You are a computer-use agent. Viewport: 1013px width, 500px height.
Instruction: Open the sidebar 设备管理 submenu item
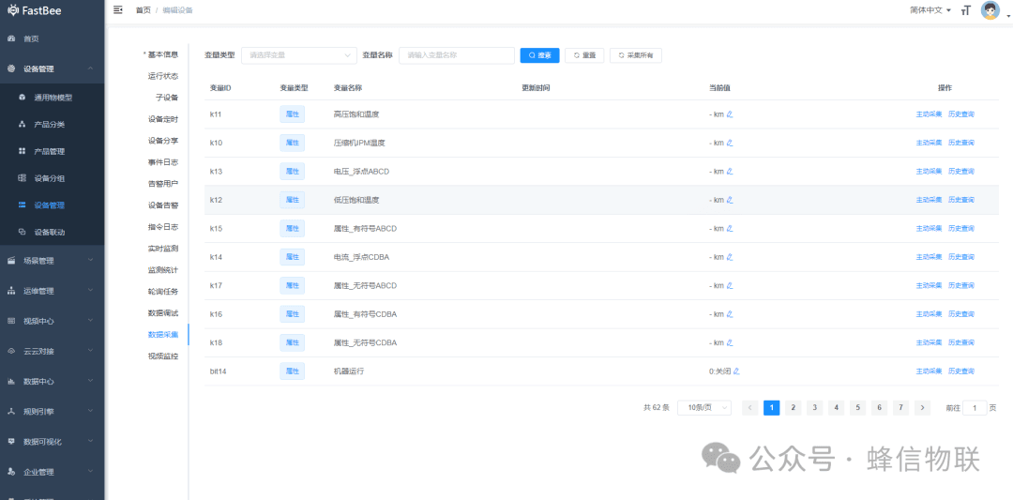(53, 205)
